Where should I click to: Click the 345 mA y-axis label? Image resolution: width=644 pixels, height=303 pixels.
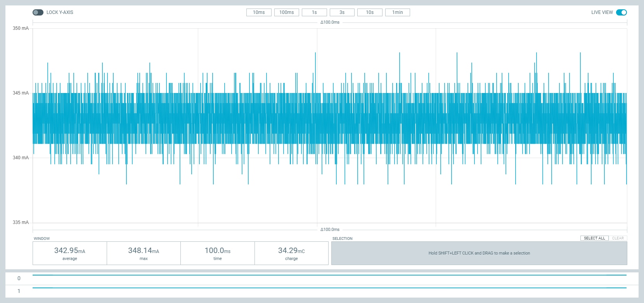coord(21,93)
